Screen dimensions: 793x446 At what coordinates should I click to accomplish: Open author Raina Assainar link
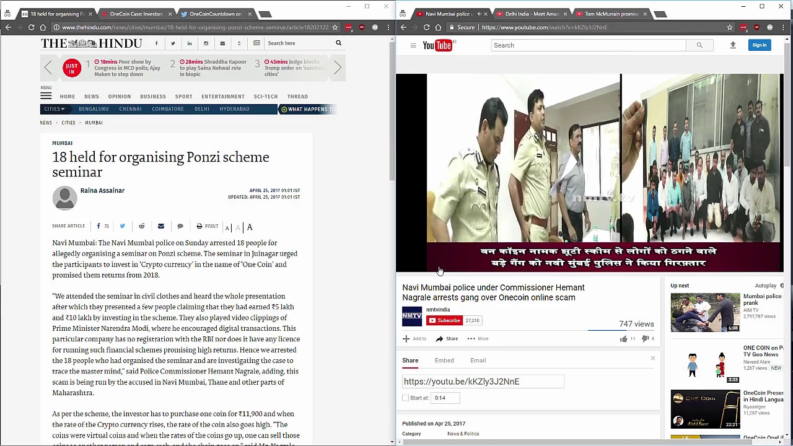102,191
